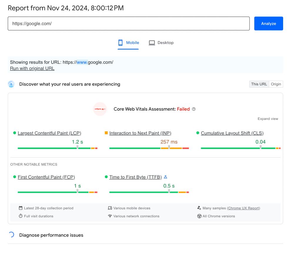Click the Latest 28-day collection period text
Screen dimensions: 294x253
coord(49,208)
